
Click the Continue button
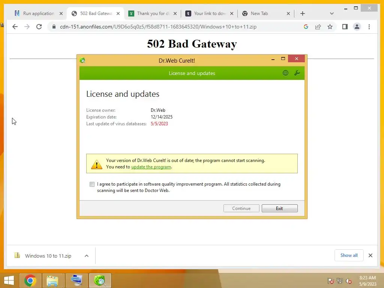[x=241, y=208]
